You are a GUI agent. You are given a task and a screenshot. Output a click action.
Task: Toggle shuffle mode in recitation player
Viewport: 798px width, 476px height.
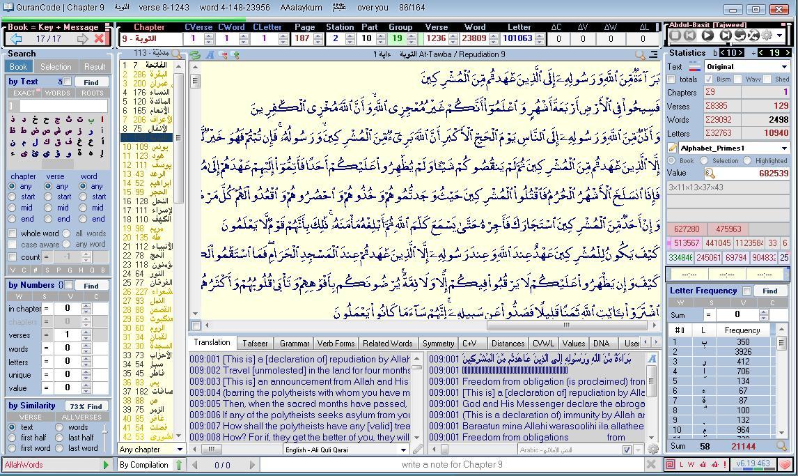point(753,35)
